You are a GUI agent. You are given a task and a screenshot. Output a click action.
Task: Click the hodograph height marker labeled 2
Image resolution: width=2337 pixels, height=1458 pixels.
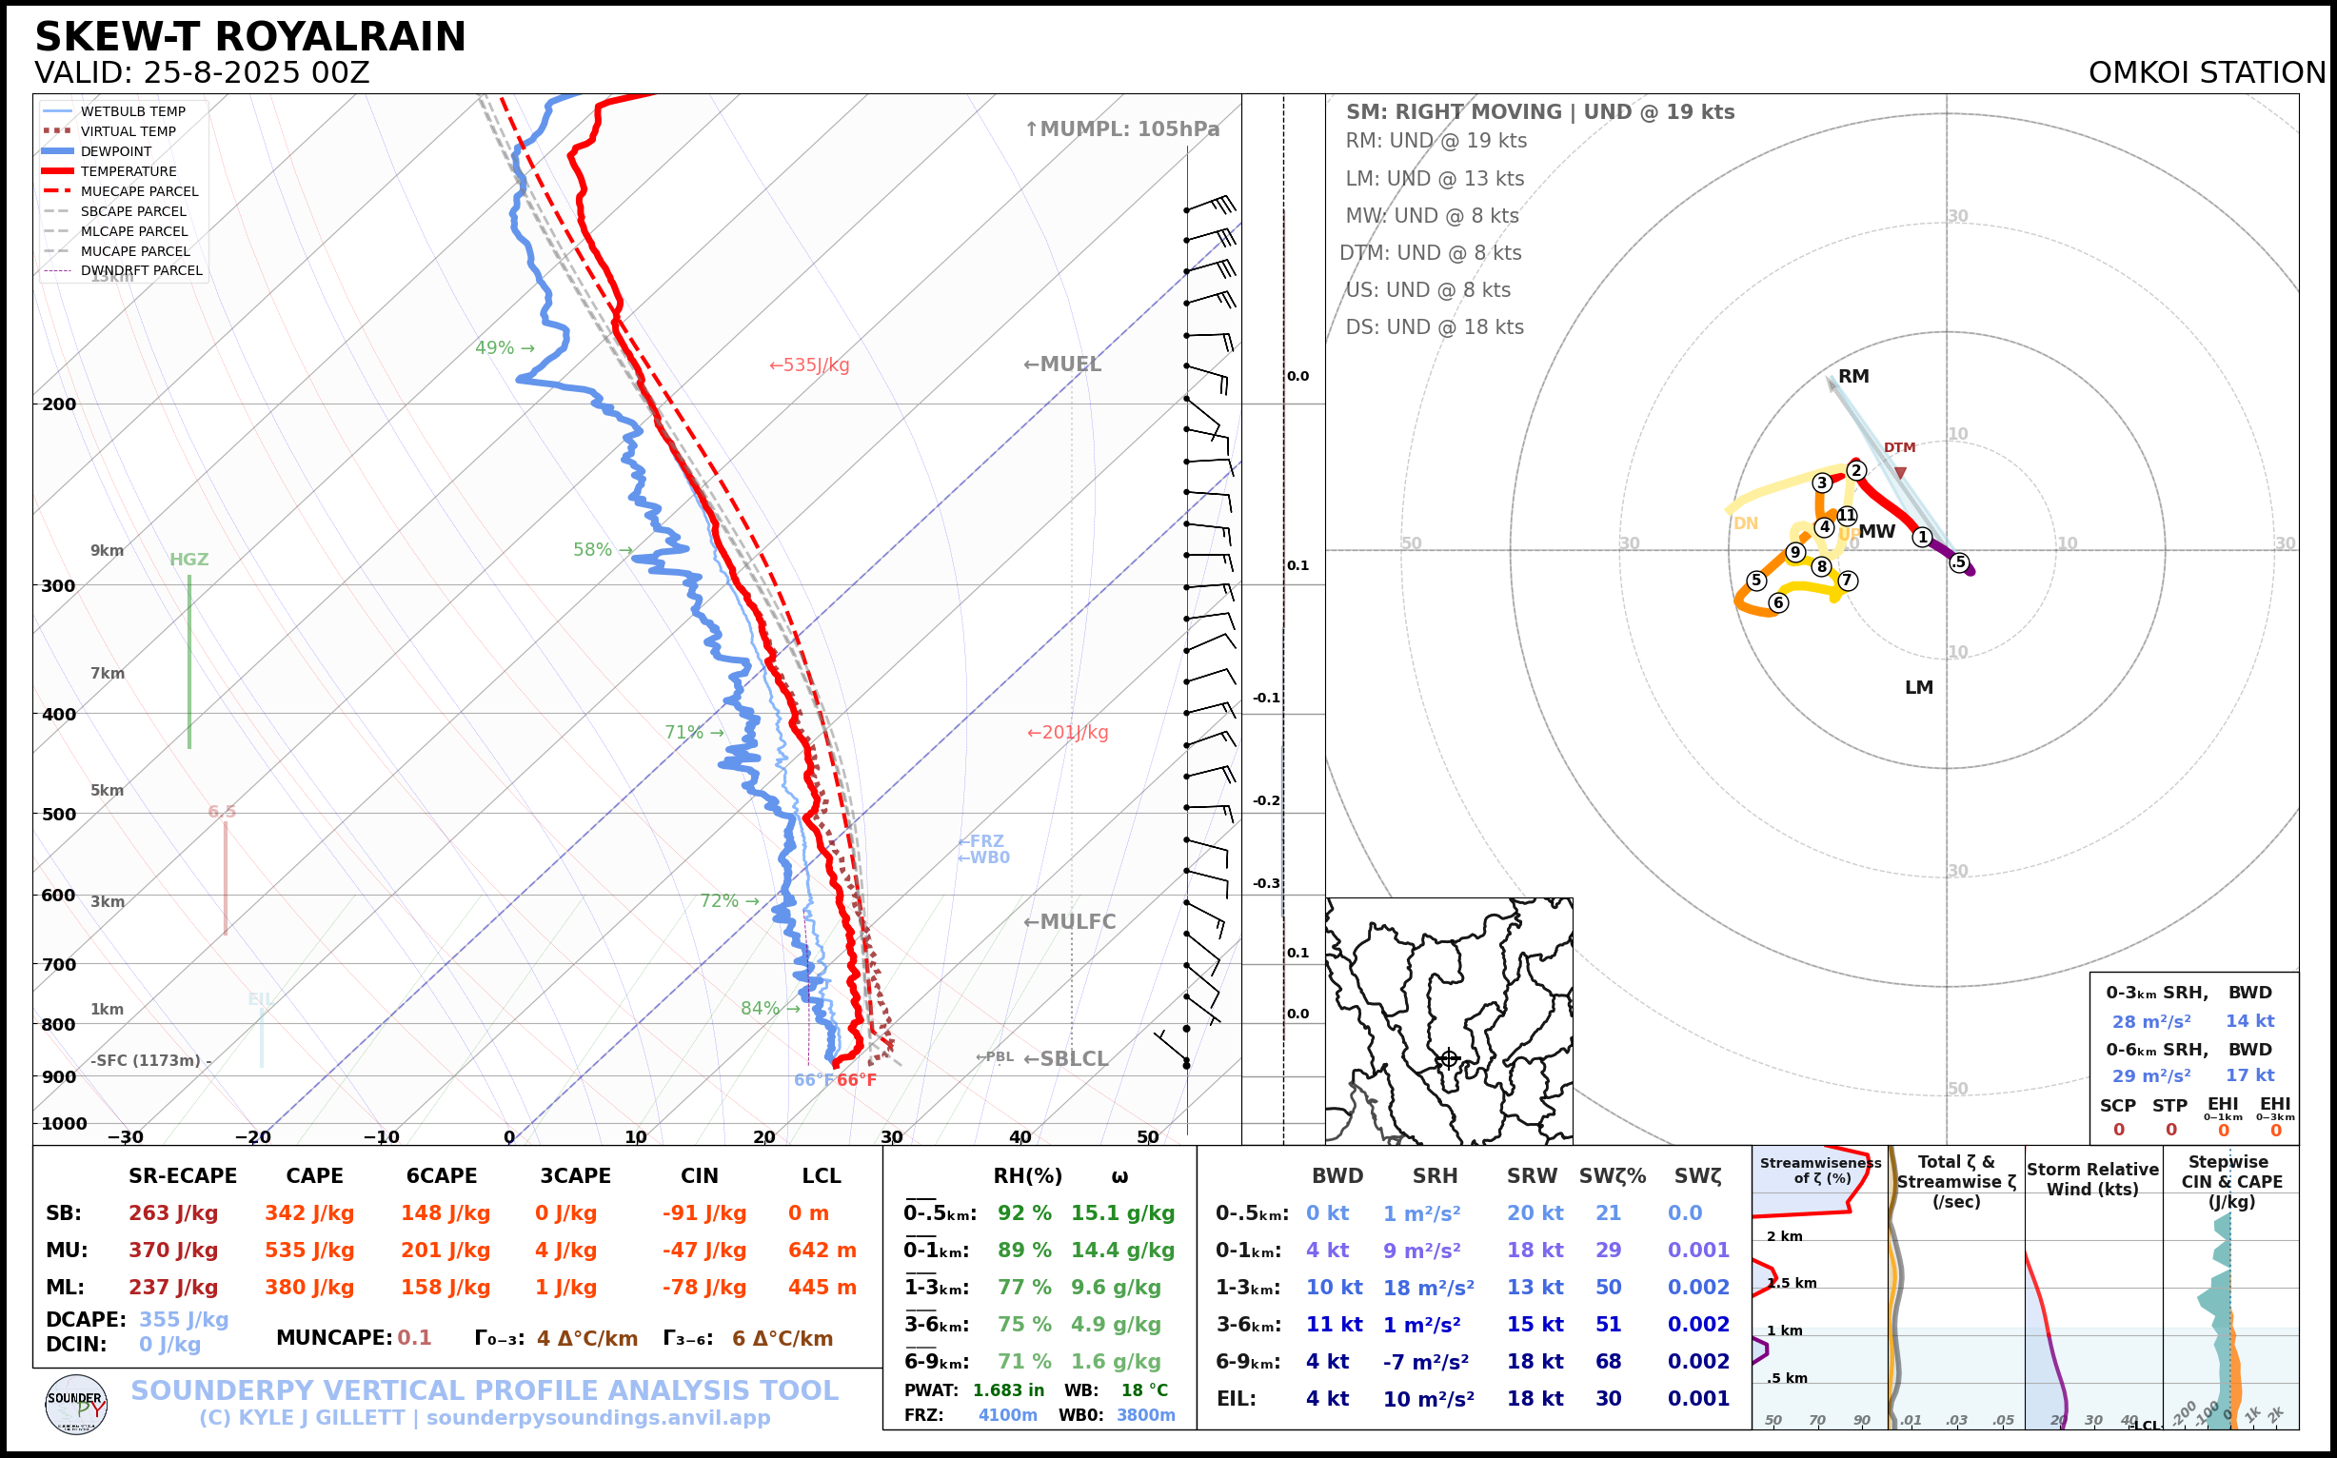[1855, 470]
